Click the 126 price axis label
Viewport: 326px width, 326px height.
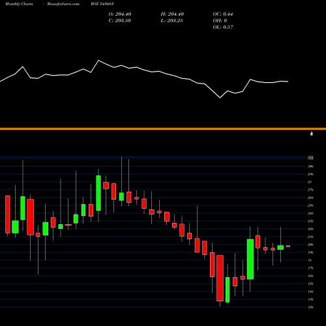point(310,307)
